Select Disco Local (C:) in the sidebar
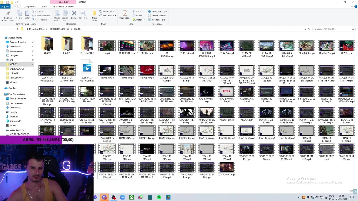Viewport: 358px width, 201px height. click(17, 130)
